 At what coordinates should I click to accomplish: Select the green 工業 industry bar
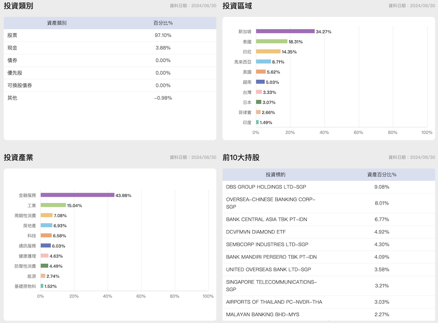coord(53,205)
